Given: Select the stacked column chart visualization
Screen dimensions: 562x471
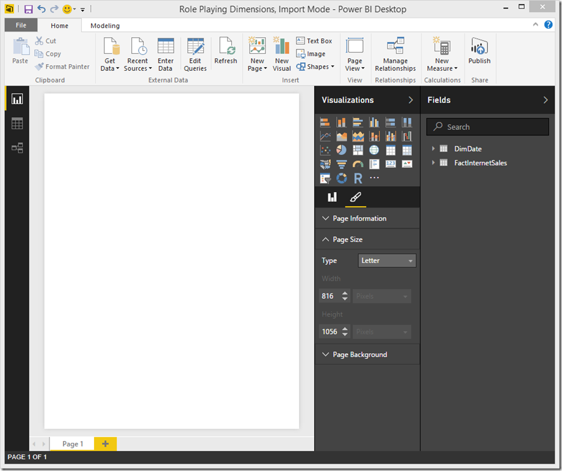Looking at the screenshot, I should coord(341,122).
